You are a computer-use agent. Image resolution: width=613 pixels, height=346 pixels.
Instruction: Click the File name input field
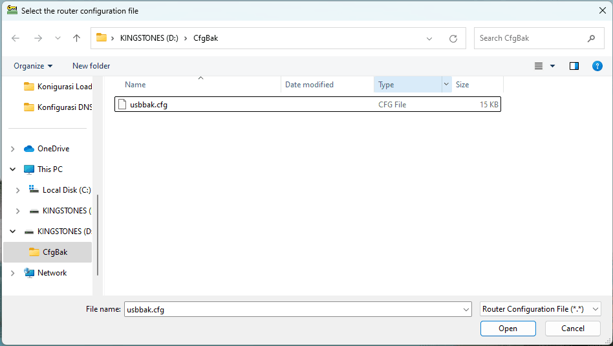click(294, 309)
